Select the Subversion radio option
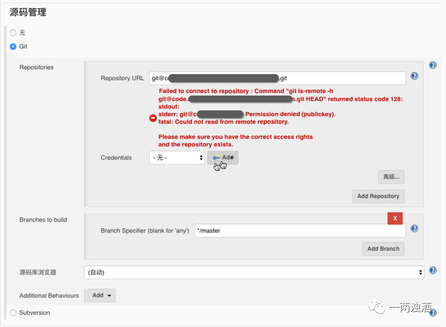This screenshot has height=327, width=446. click(x=13, y=313)
